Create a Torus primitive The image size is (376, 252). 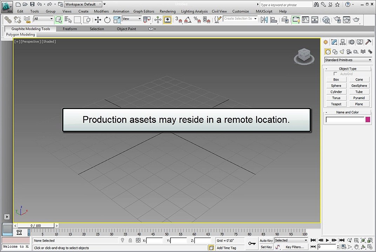point(336,98)
